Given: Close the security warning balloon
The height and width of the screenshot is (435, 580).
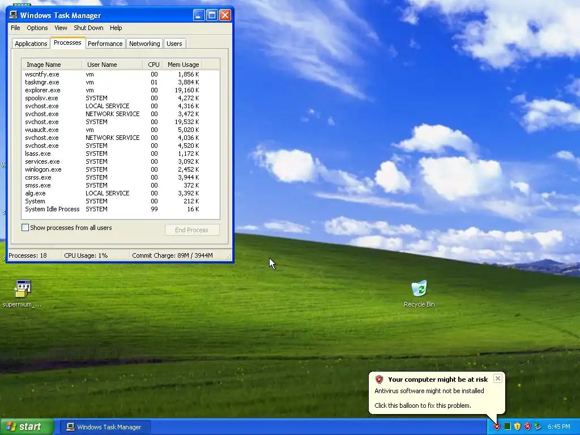Looking at the screenshot, I should tap(498, 378).
